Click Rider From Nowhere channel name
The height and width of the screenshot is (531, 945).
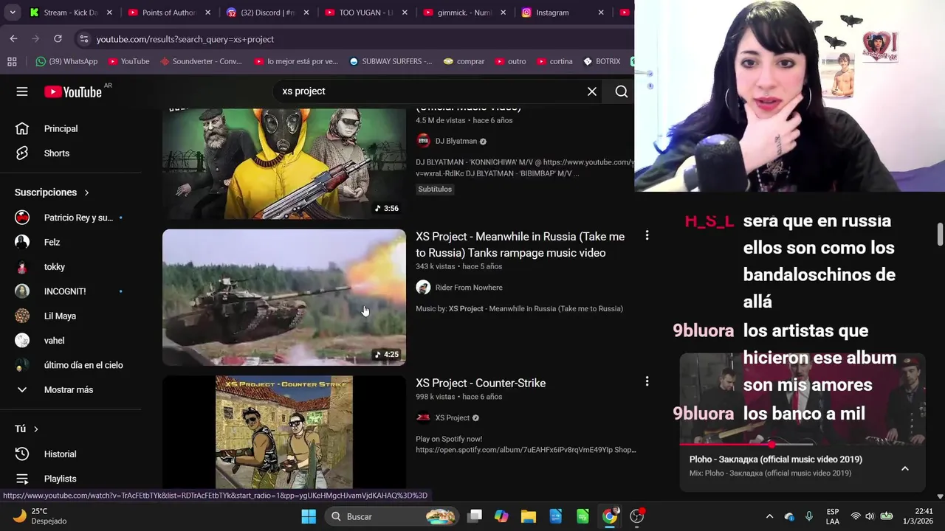click(469, 288)
